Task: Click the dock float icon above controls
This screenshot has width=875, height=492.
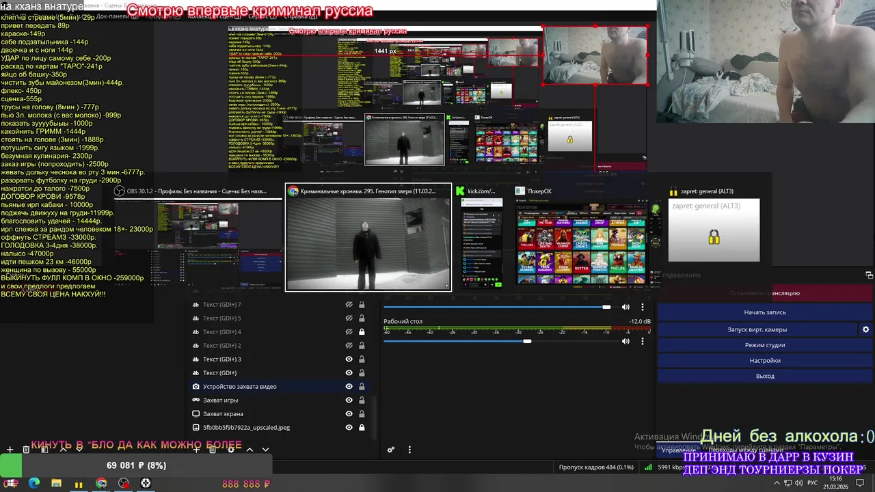Action: [870, 275]
